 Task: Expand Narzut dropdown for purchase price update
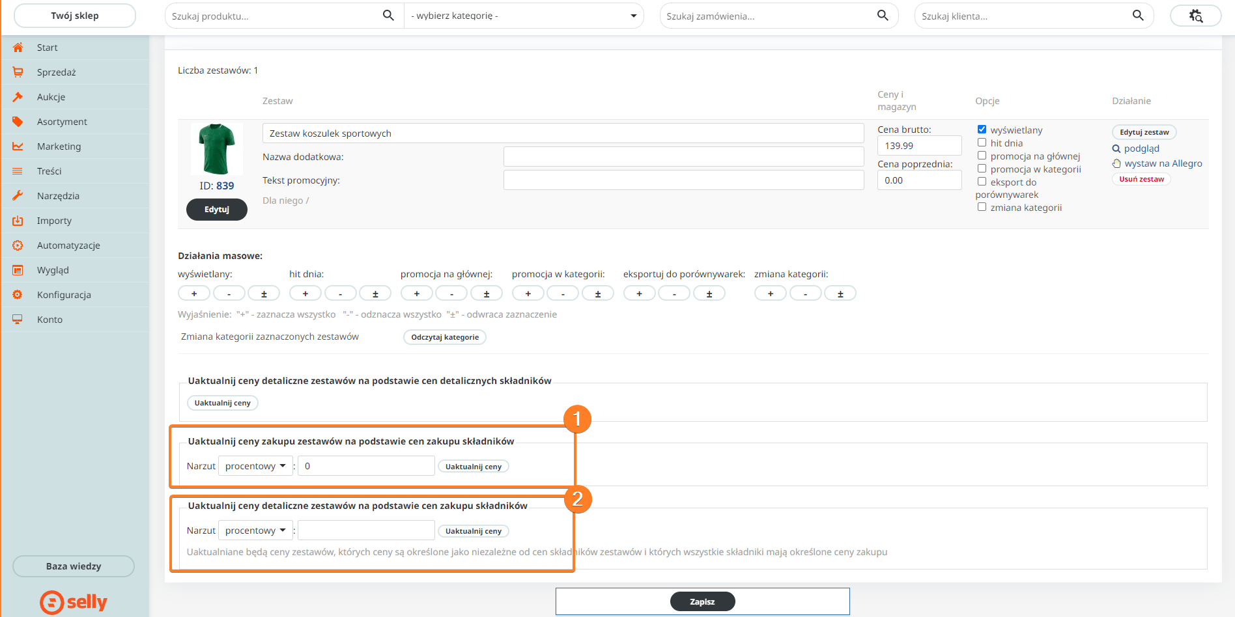[255, 466]
